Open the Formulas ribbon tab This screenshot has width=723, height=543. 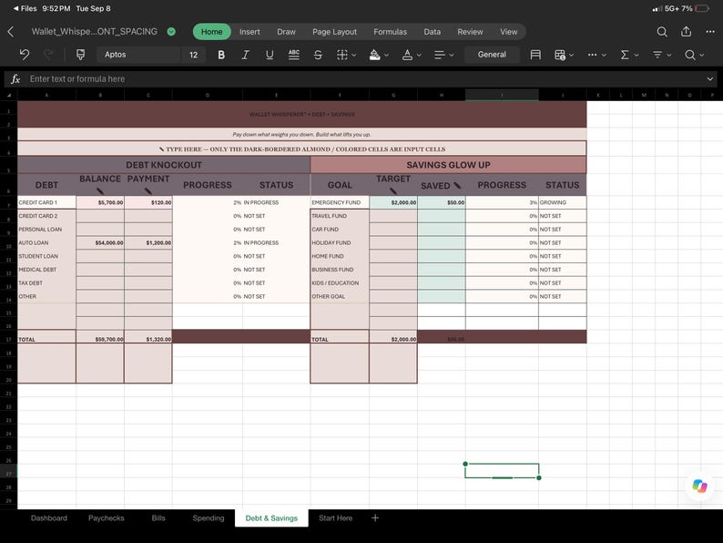pos(390,31)
